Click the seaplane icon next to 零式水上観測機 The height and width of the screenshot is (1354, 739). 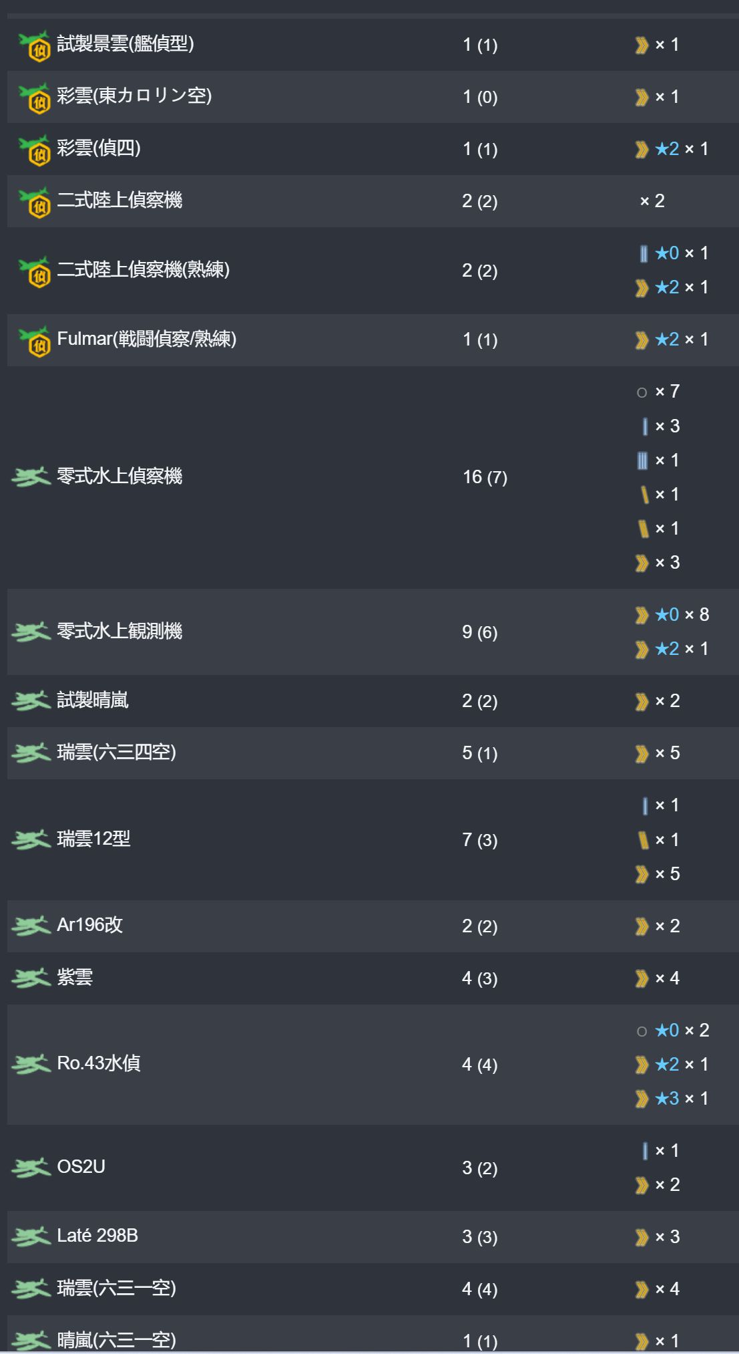coord(31,632)
